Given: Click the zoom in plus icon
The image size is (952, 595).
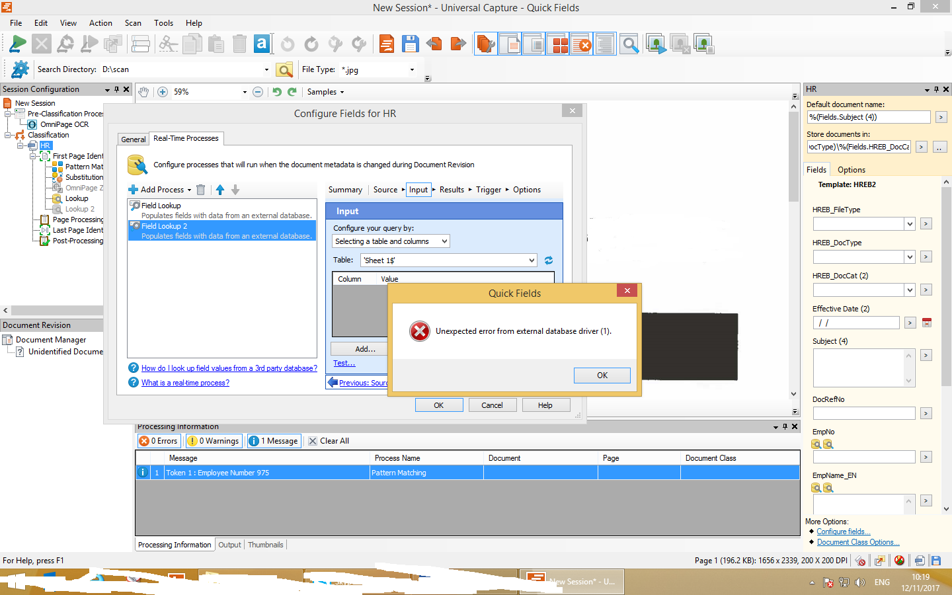Looking at the screenshot, I should pos(163,92).
